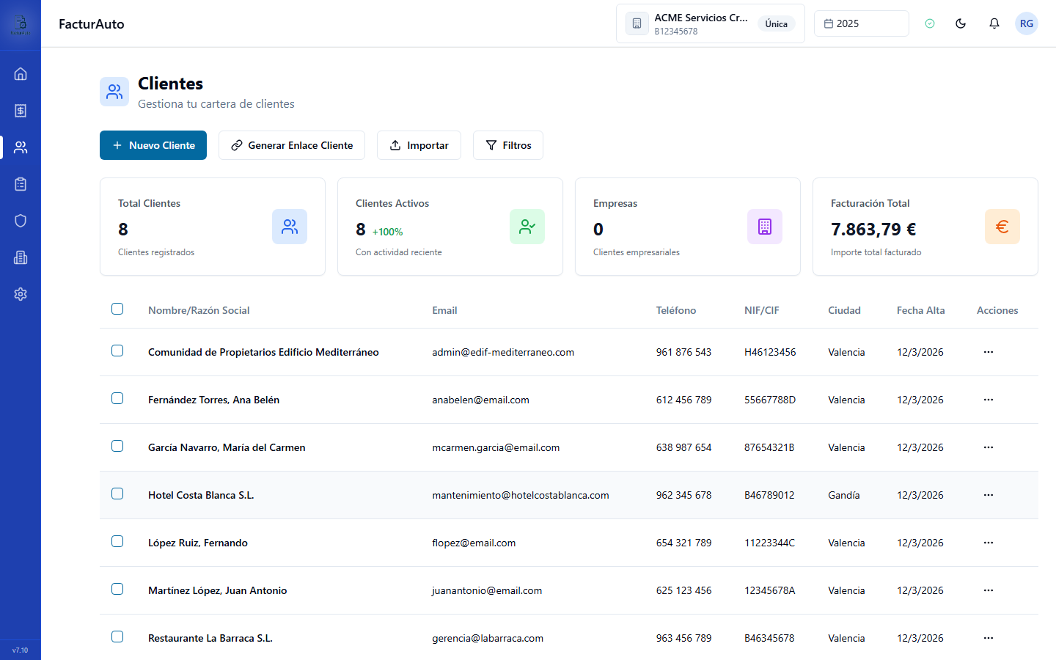This screenshot has width=1056, height=660.
Task: Toggle the select-all clients checkbox
Action: click(x=117, y=309)
